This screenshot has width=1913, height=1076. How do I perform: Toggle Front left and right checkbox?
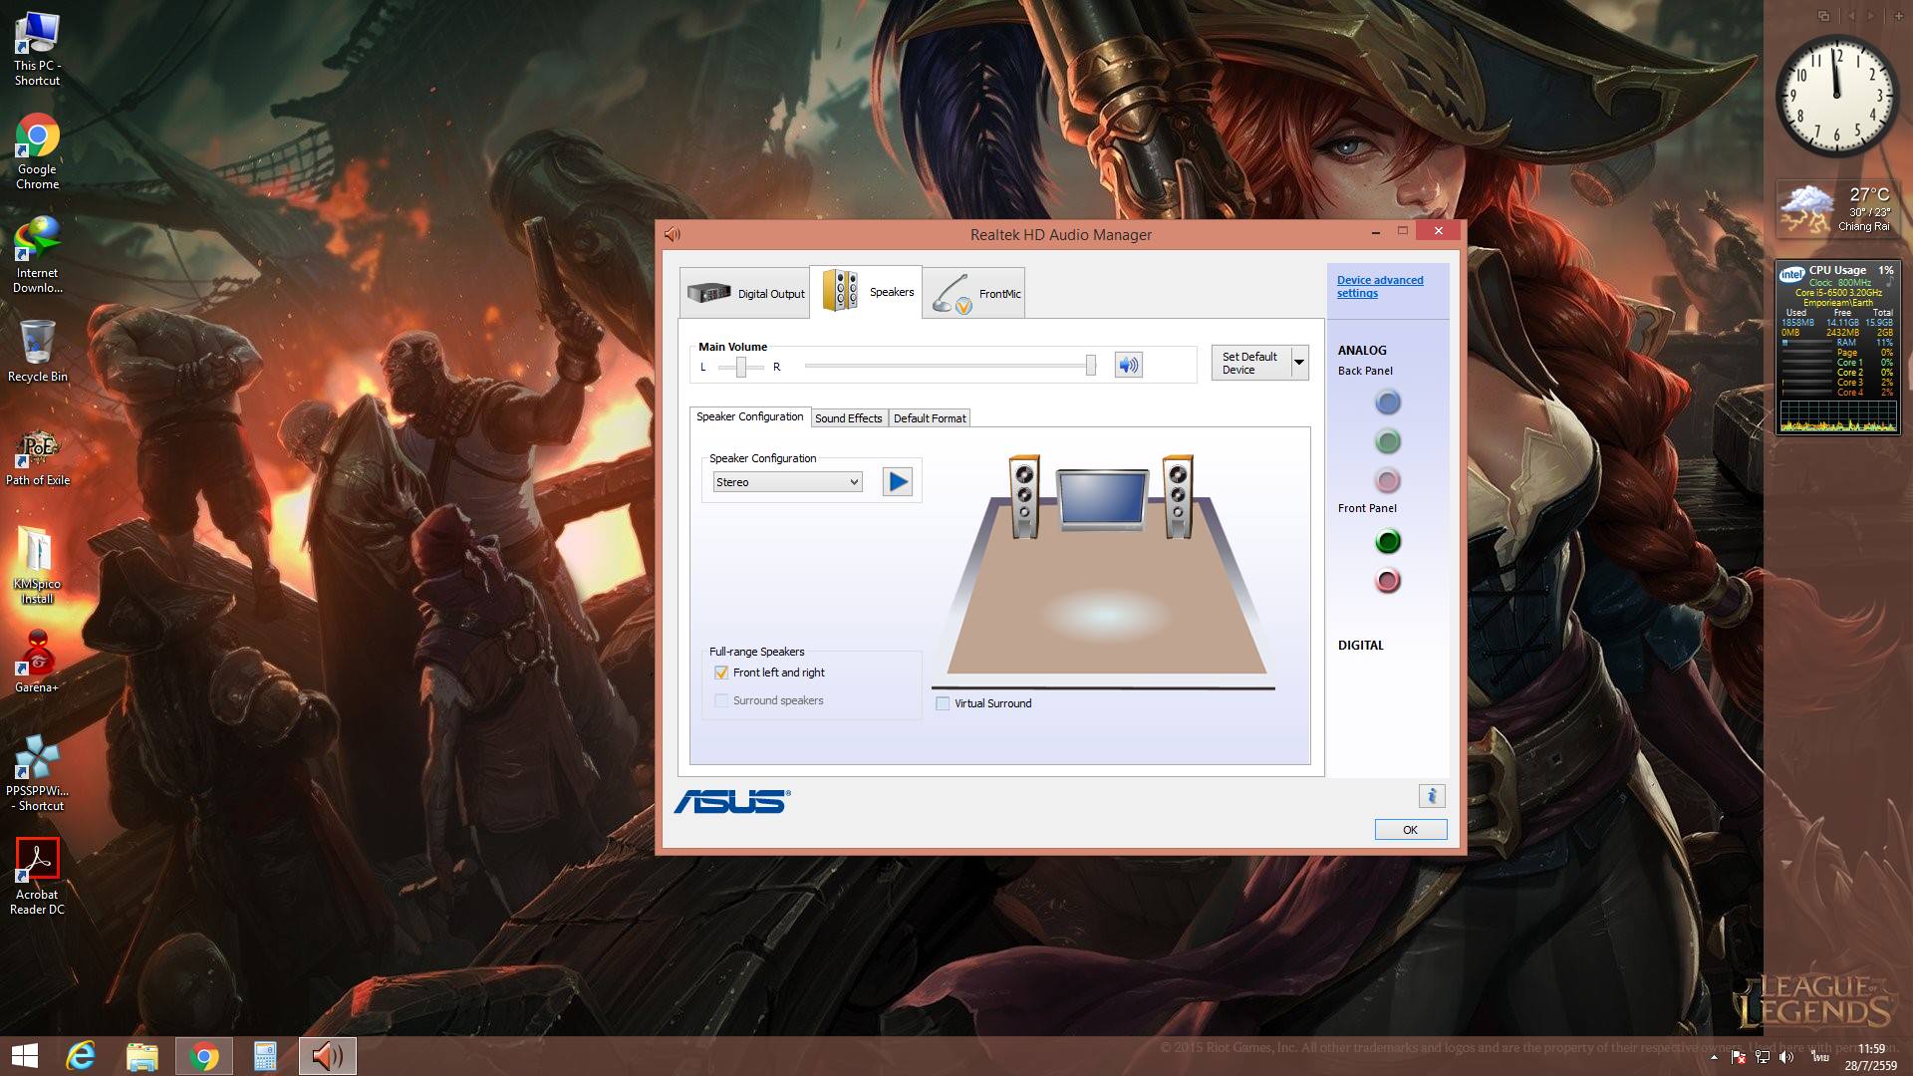click(x=721, y=672)
